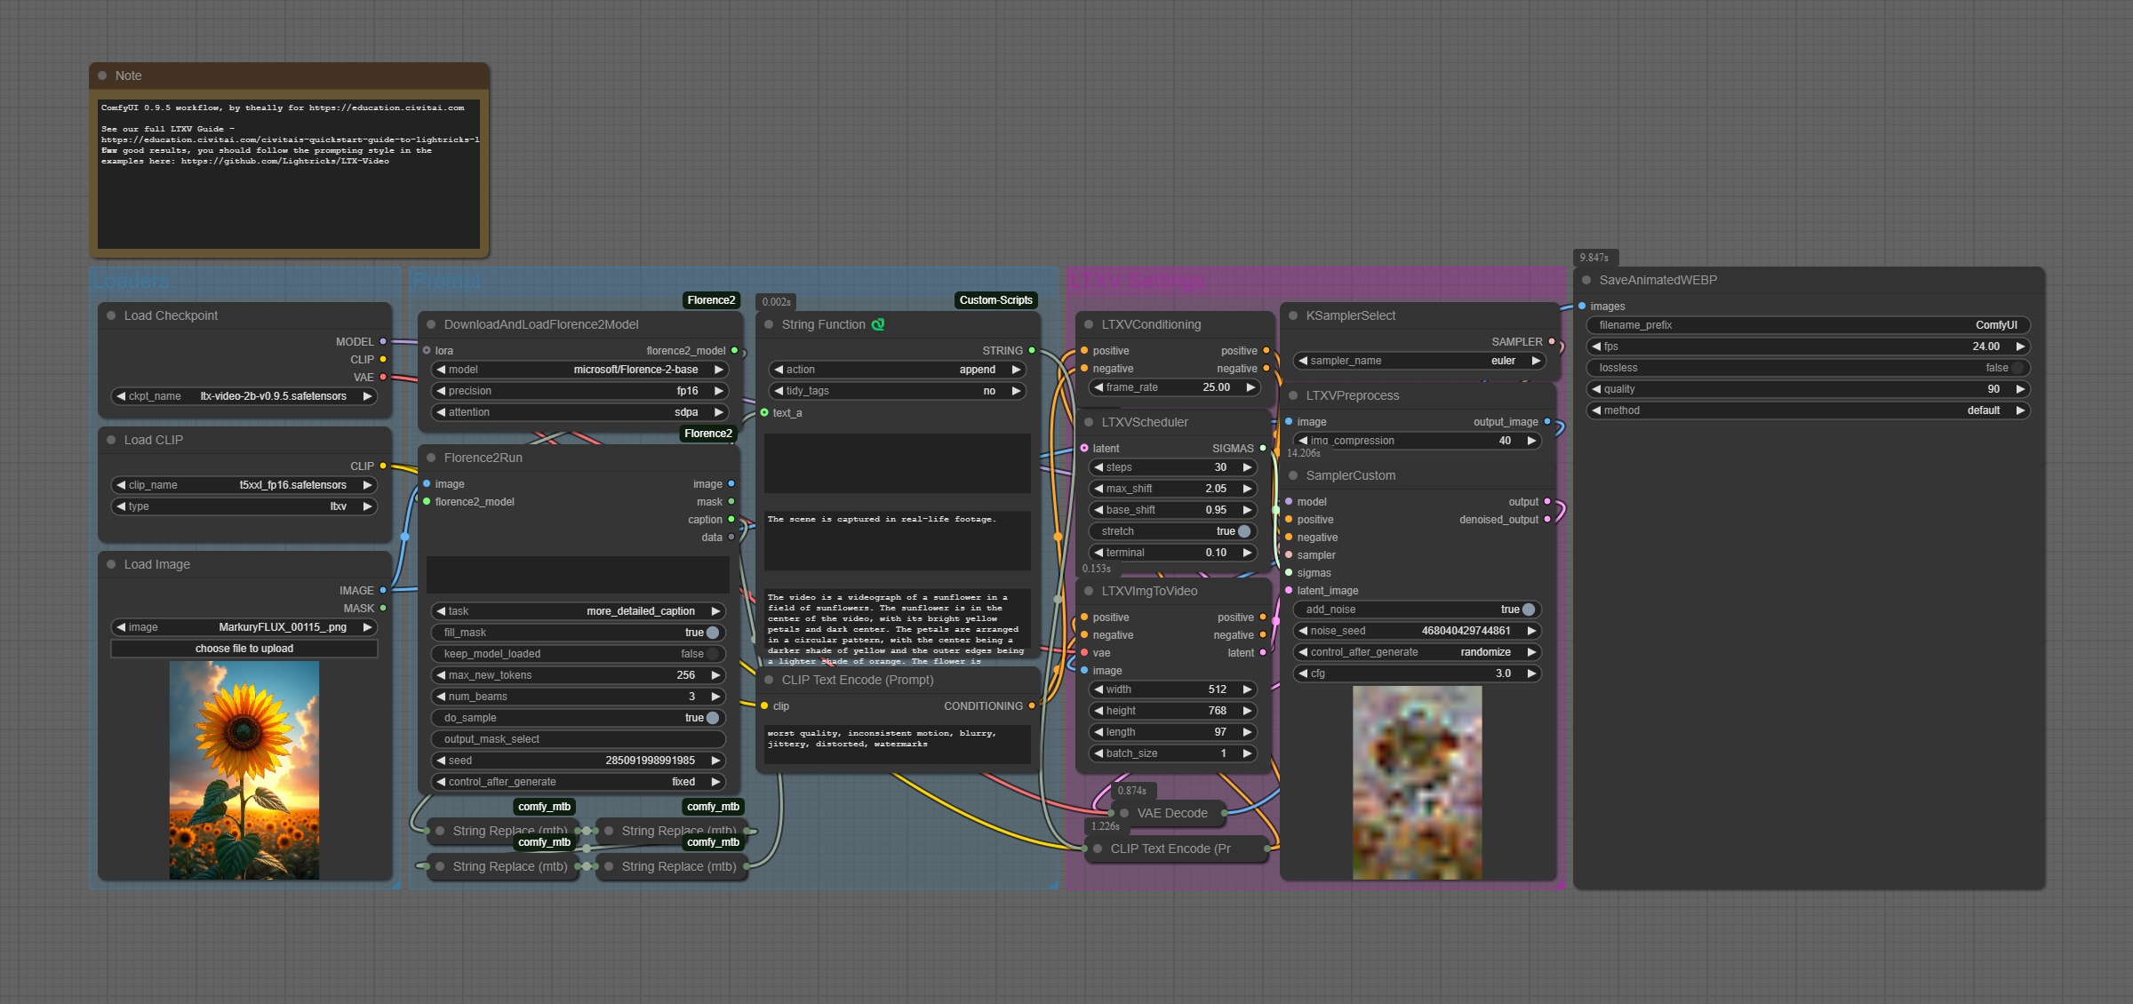2133x1004 pixels.
Task: Click the KSamplerSelect node's collapse dot
Action: 1293,315
